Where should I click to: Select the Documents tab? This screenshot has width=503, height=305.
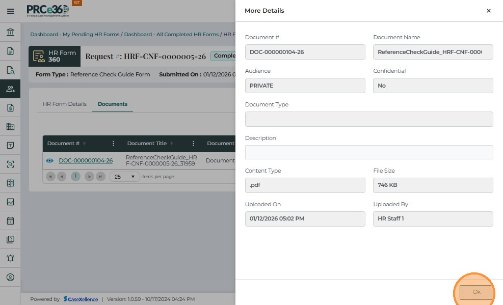(113, 104)
